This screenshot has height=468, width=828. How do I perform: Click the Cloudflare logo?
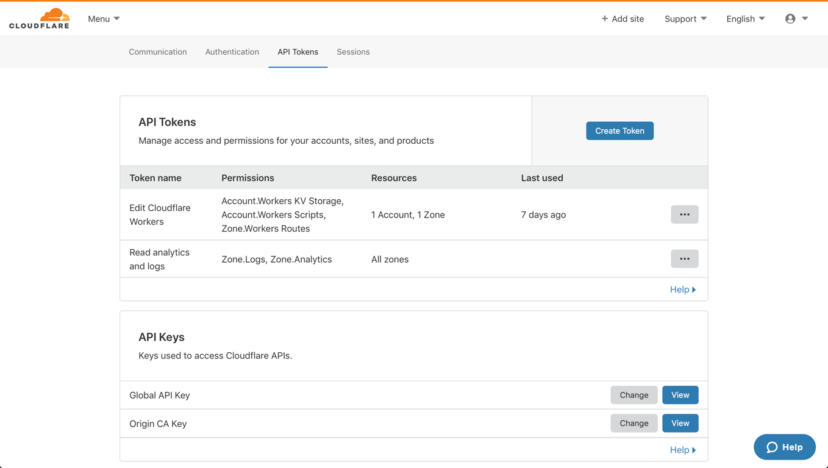[40, 19]
